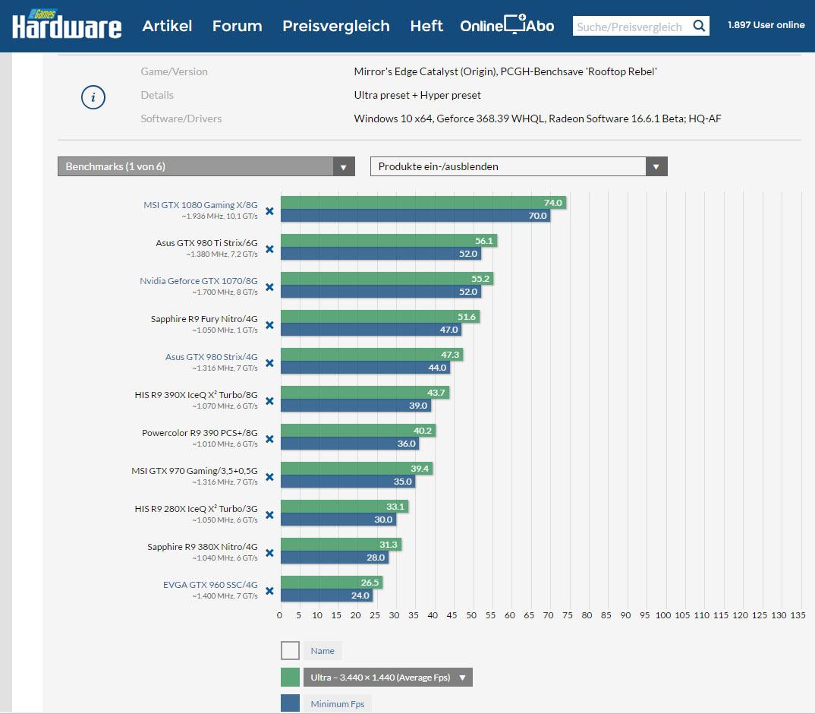The image size is (815, 714).
Task: Click the HIS R9 390X IceQ X² Turbo/8G label
Action: pos(196,394)
